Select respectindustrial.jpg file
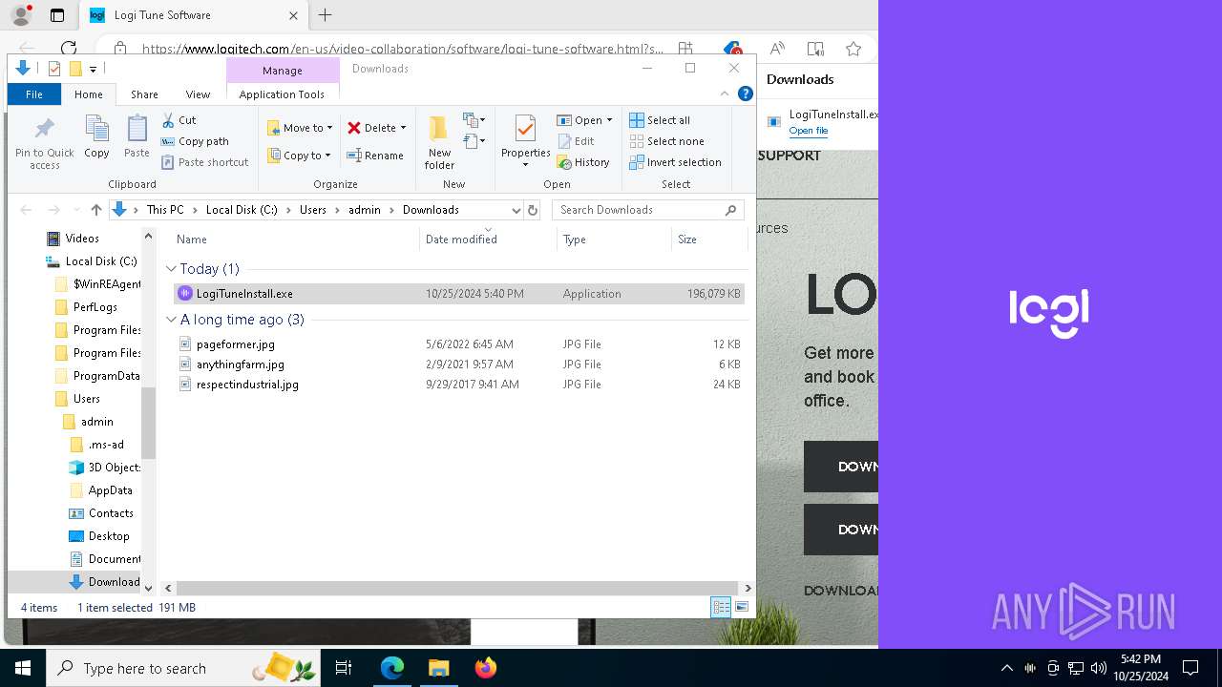The width and height of the screenshot is (1222, 687). tap(247, 385)
